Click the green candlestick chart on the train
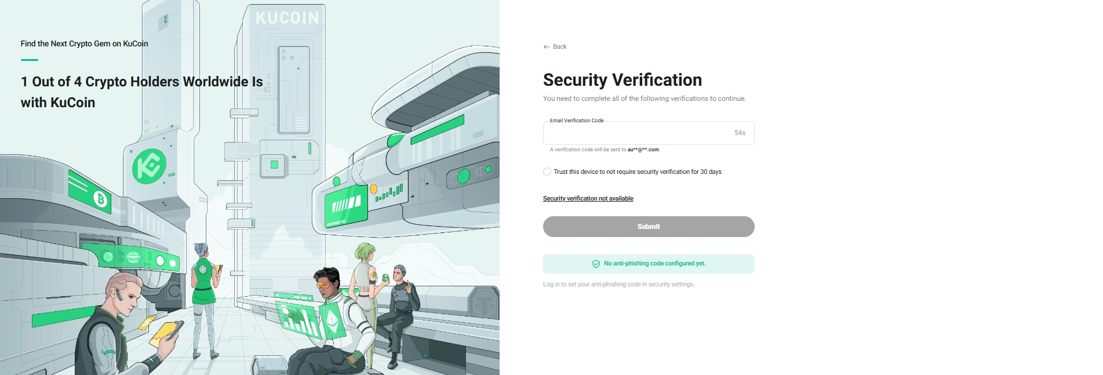This screenshot has width=1103, height=375. (389, 193)
